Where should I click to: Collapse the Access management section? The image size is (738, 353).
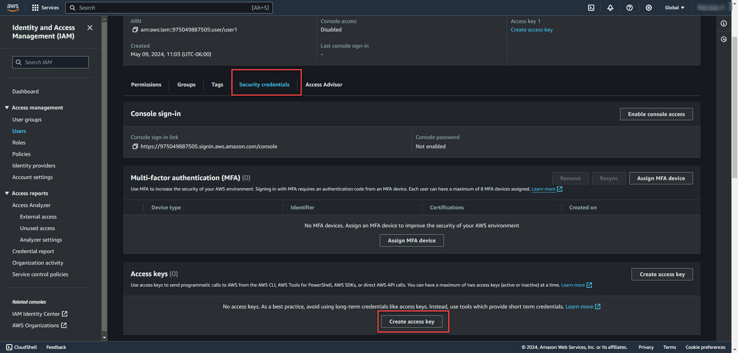click(x=7, y=108)
